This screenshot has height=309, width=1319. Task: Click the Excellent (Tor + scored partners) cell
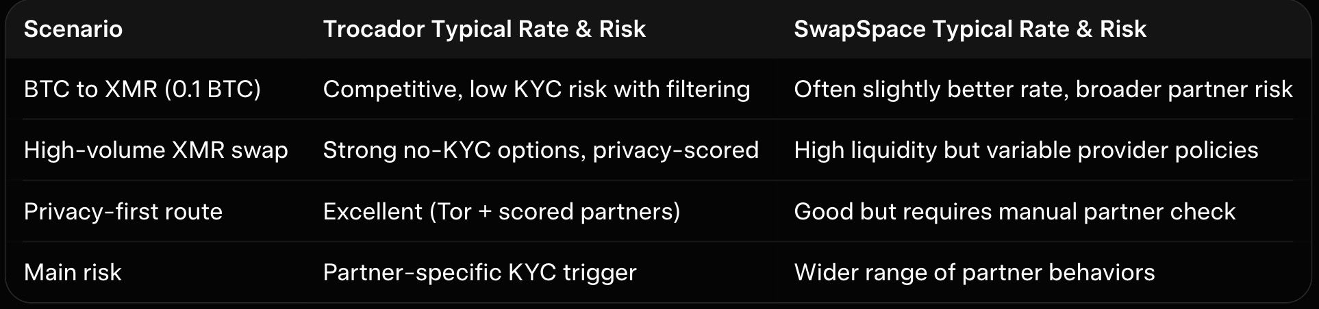tap(501, 212)
